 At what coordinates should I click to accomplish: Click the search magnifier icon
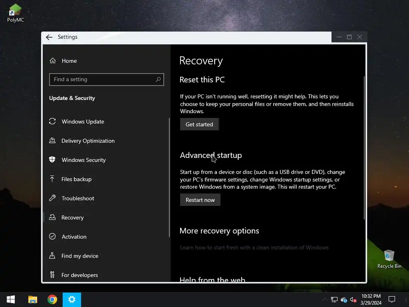tap(158, 80)
